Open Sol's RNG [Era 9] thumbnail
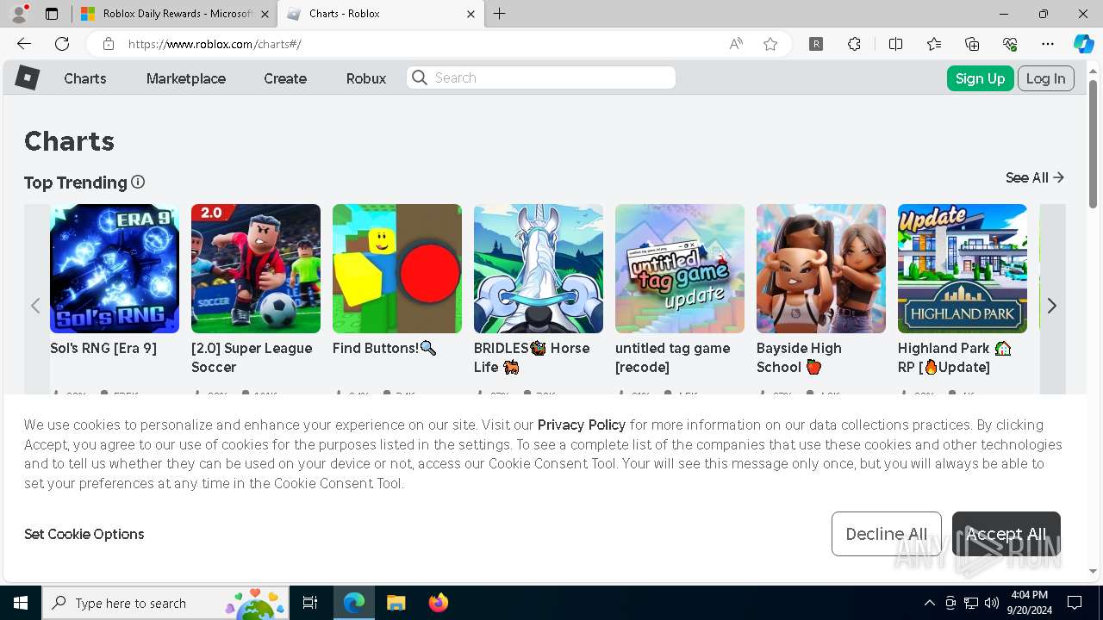1103x620 pixels. (115, 269)
